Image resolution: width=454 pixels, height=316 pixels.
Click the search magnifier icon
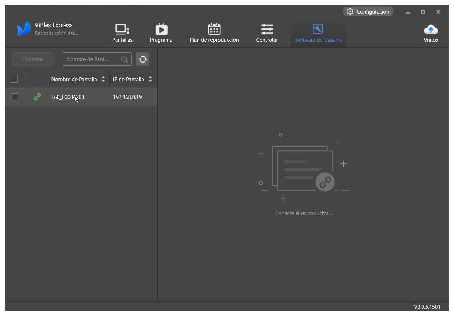(125, 59)
